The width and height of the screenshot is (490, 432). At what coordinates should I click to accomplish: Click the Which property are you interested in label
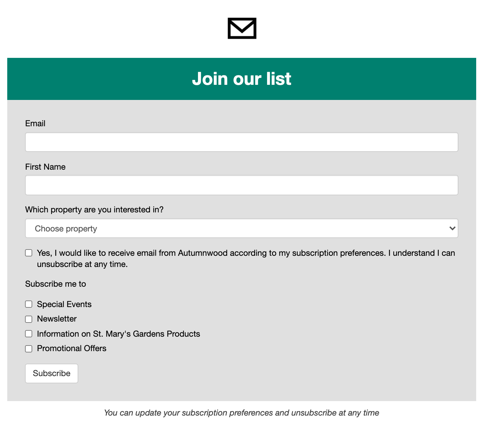pos(95,209)
